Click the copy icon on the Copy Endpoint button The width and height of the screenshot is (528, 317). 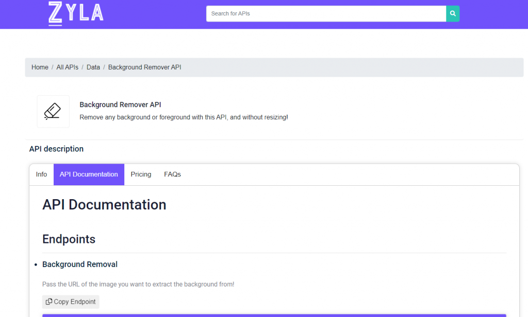click(x=49, y=302)
